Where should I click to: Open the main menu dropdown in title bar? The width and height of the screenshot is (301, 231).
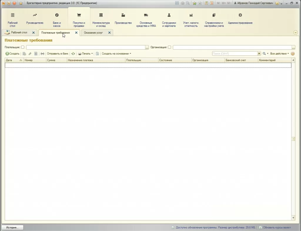(x=9, y=3)
